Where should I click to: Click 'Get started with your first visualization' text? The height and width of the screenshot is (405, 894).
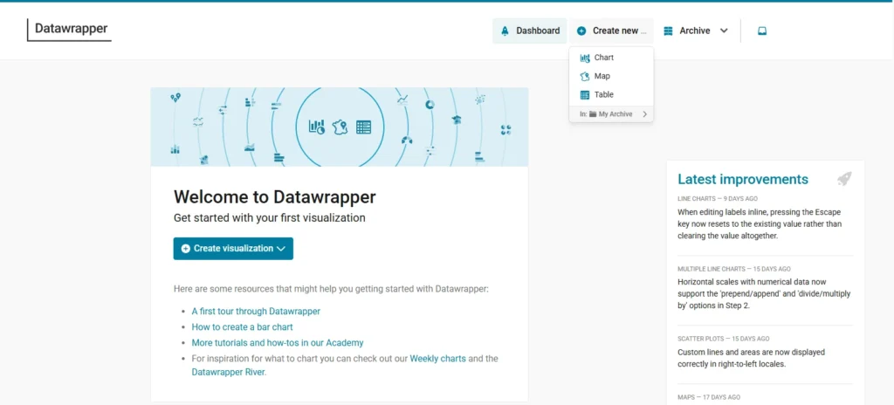click(269, 217)
